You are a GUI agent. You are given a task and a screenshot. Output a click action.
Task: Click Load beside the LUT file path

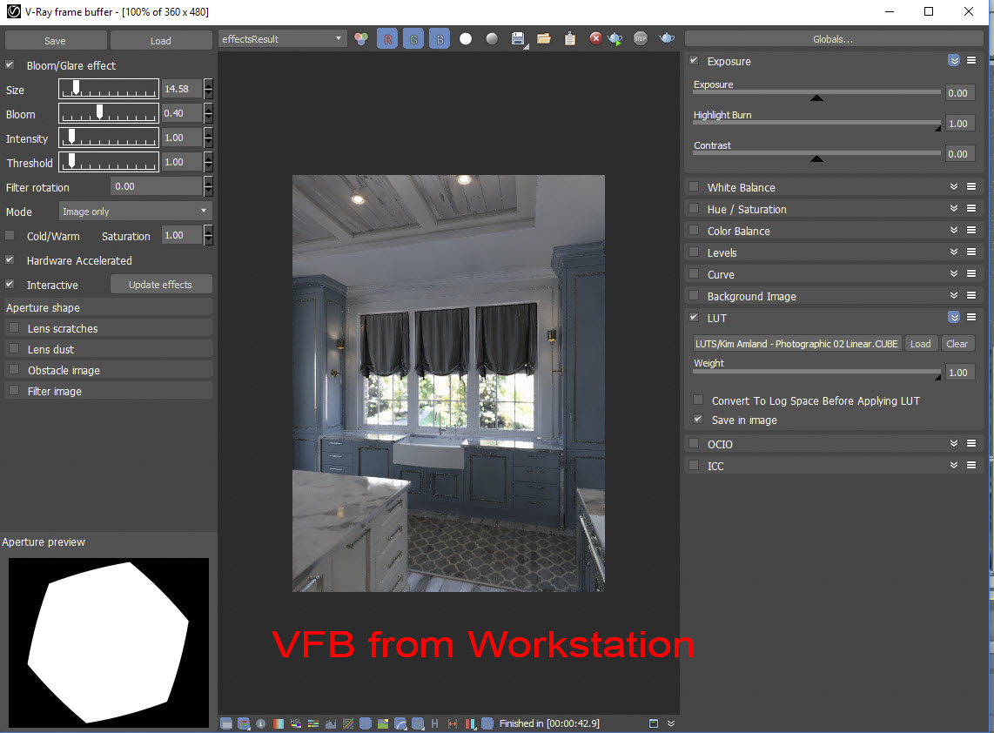pos(921,344)
